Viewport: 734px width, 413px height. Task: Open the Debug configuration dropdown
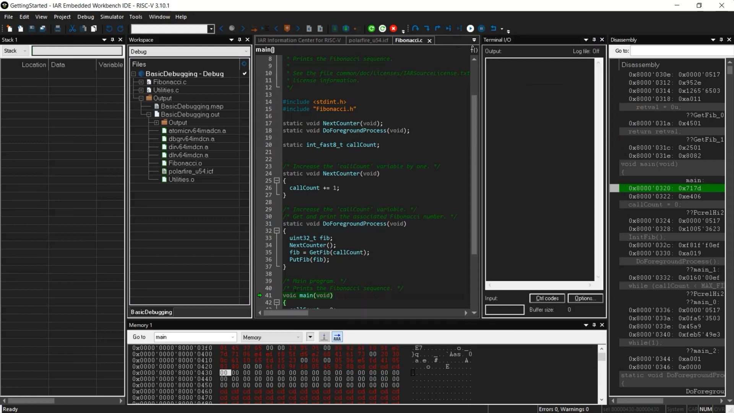click(189, 52)
